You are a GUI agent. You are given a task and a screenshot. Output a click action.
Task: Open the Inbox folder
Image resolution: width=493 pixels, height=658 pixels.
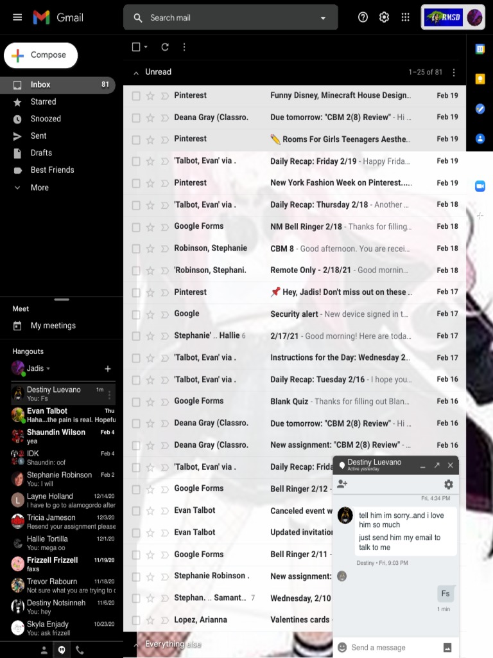pos(57,85)
